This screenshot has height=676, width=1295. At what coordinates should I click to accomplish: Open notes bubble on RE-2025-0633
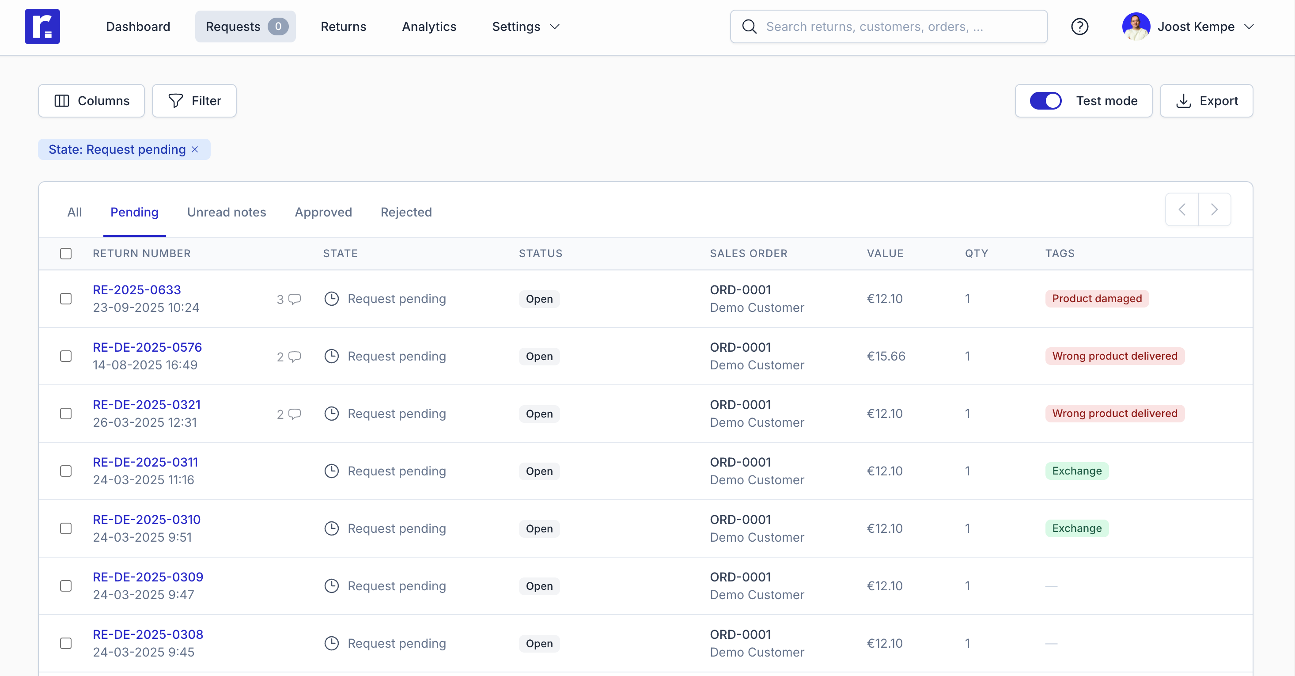294,299
